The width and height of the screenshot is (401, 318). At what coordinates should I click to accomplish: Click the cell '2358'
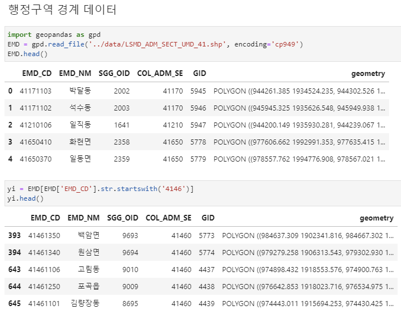[122, 142]
